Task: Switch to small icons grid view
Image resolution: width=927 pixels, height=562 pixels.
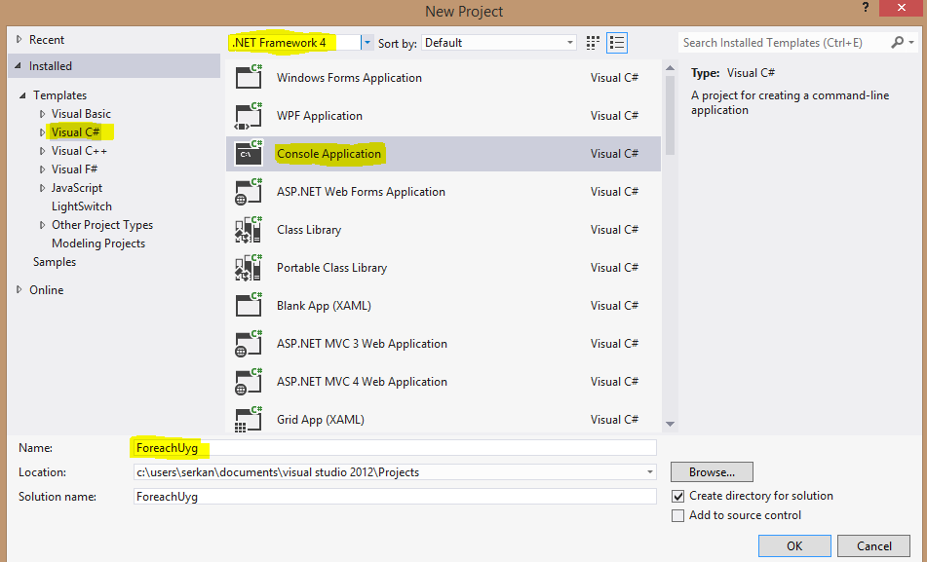Action: point(593,43)
